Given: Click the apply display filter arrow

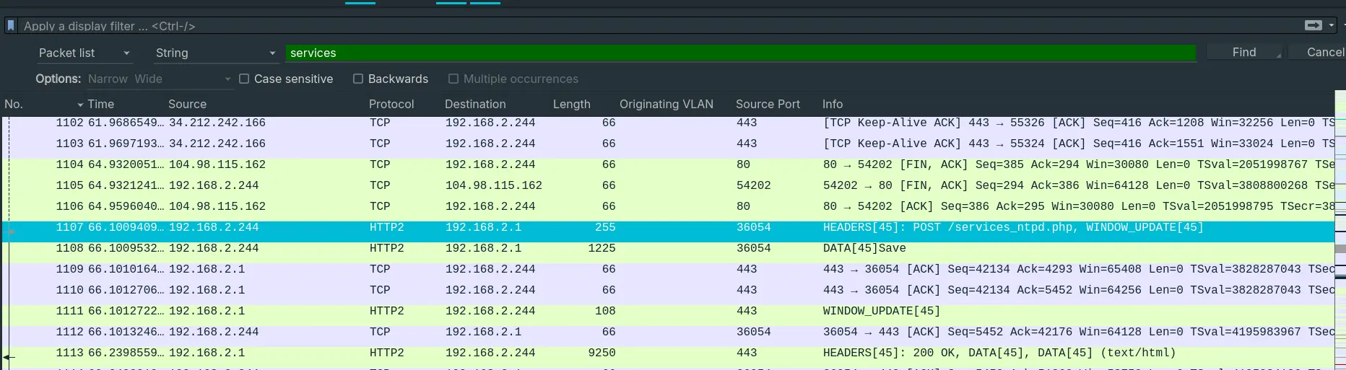Looking at the screenshot, I should point(1313,25).
